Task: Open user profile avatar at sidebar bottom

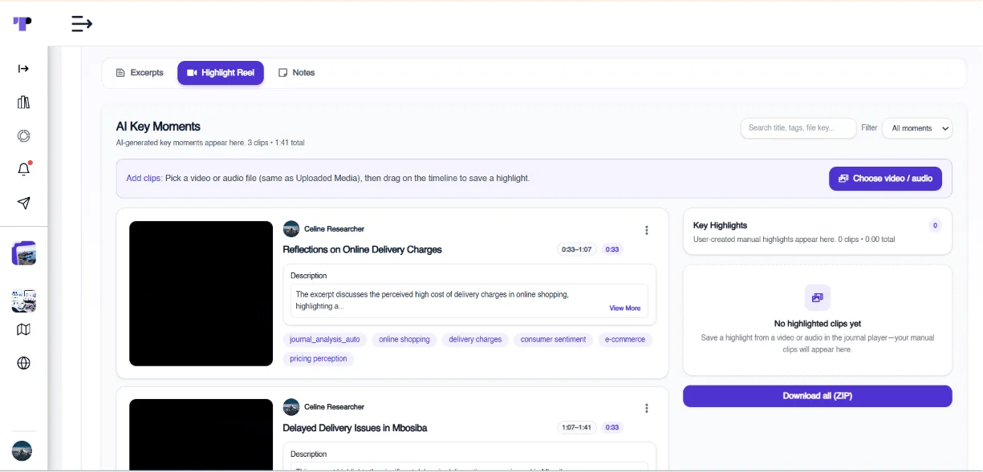Action: (22, 451)
